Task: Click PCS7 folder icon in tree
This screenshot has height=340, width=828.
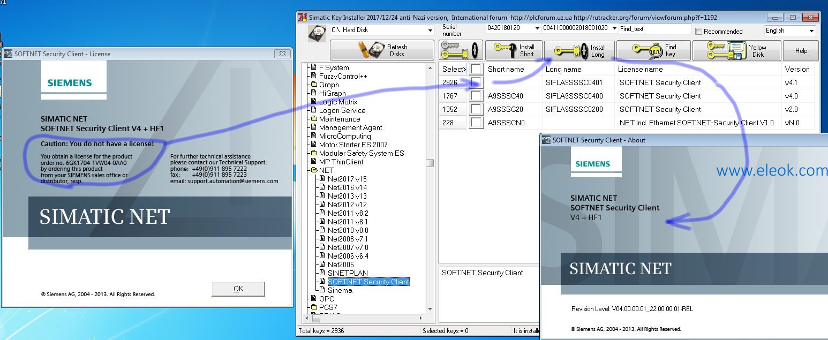Action: [313, 307]
